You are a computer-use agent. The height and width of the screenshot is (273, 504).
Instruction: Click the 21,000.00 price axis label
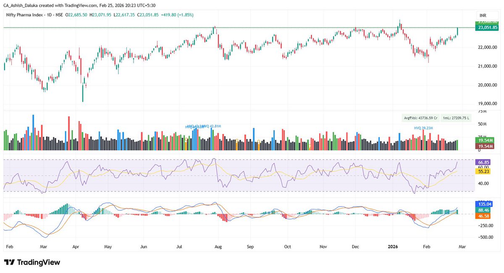click(488, 66)
